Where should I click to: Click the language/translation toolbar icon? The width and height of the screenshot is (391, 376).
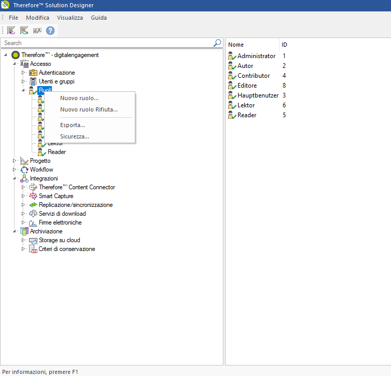(x=37, y=31)
